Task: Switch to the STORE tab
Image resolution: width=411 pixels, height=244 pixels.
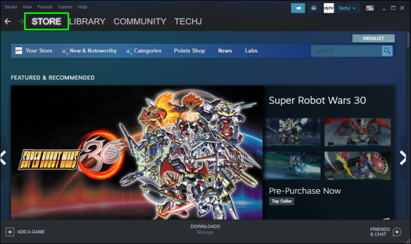Action: 46,21
